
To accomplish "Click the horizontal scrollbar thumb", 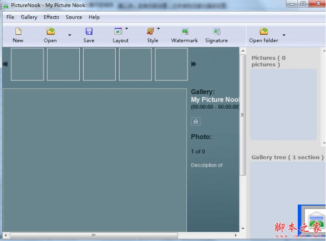I will (x=94, y=236).
